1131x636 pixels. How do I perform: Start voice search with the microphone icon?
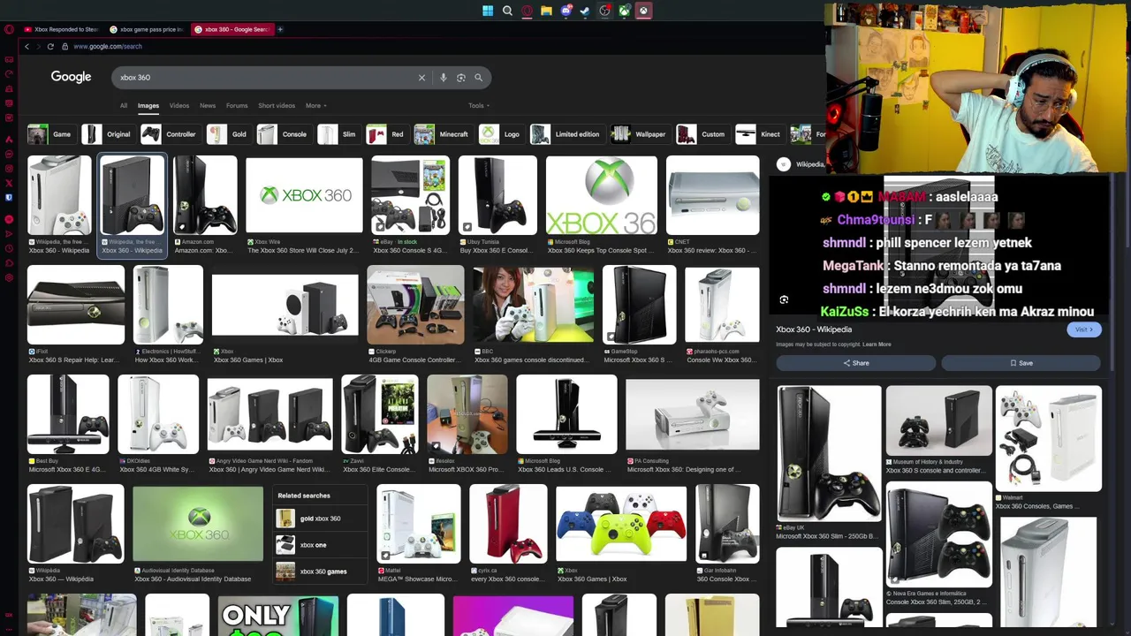[x=443, y=78]
